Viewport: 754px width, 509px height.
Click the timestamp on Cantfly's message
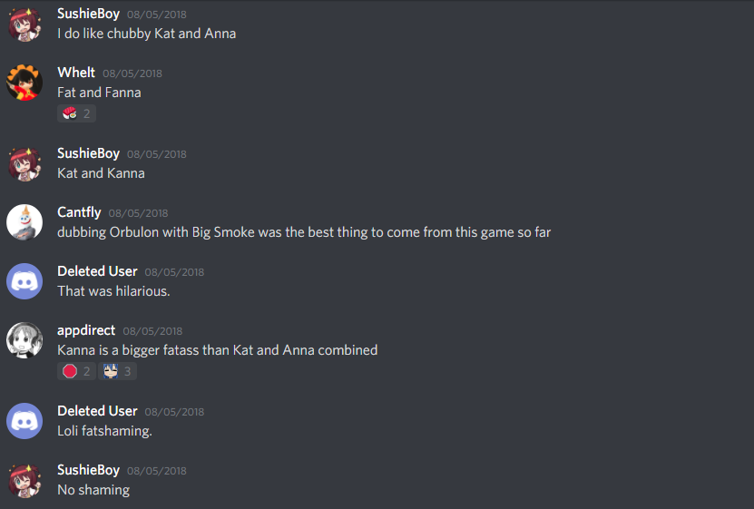(139, 213)
